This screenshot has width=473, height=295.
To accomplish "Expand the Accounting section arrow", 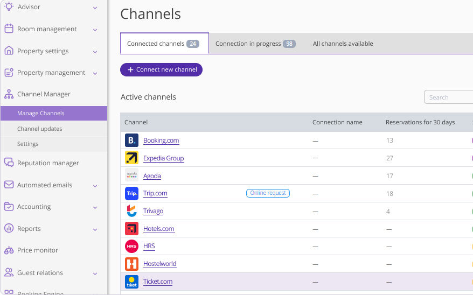I will 95,207.
